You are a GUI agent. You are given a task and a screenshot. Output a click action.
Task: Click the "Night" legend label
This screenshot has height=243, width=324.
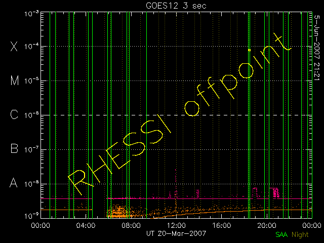[300, 235]
